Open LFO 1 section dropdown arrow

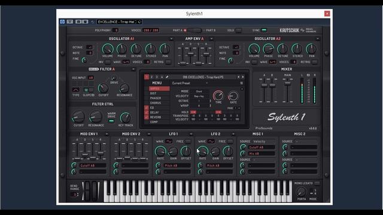191,134
